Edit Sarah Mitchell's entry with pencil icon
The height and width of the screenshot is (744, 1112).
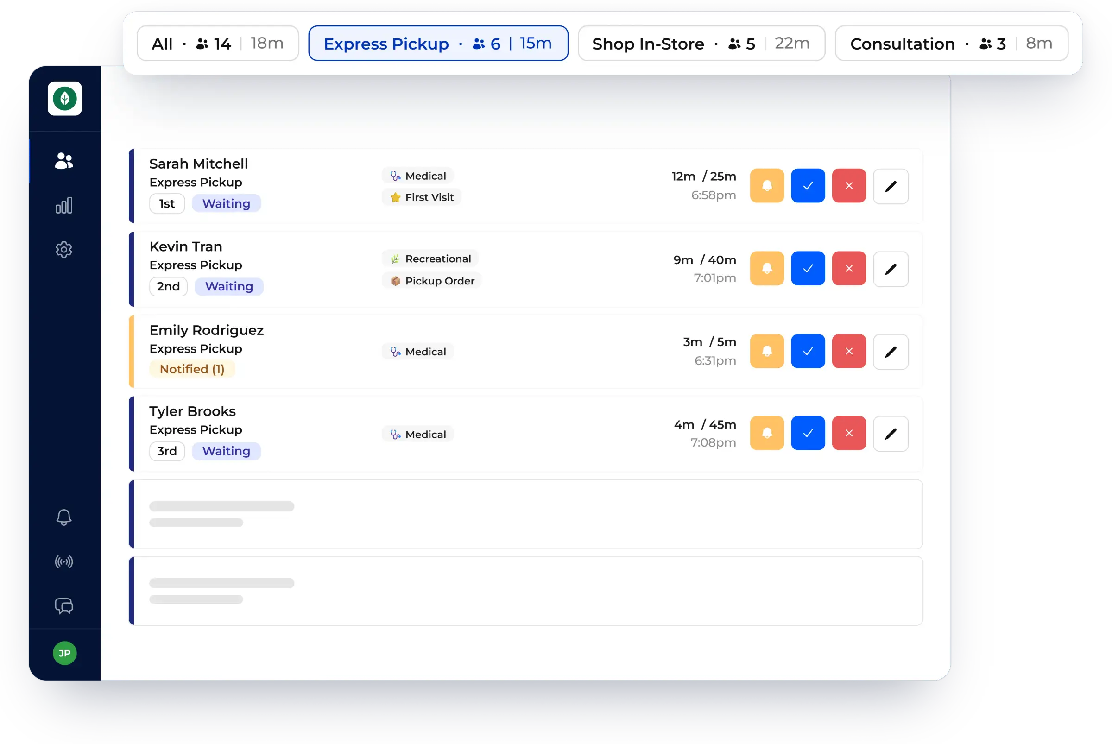pos(891,186)
